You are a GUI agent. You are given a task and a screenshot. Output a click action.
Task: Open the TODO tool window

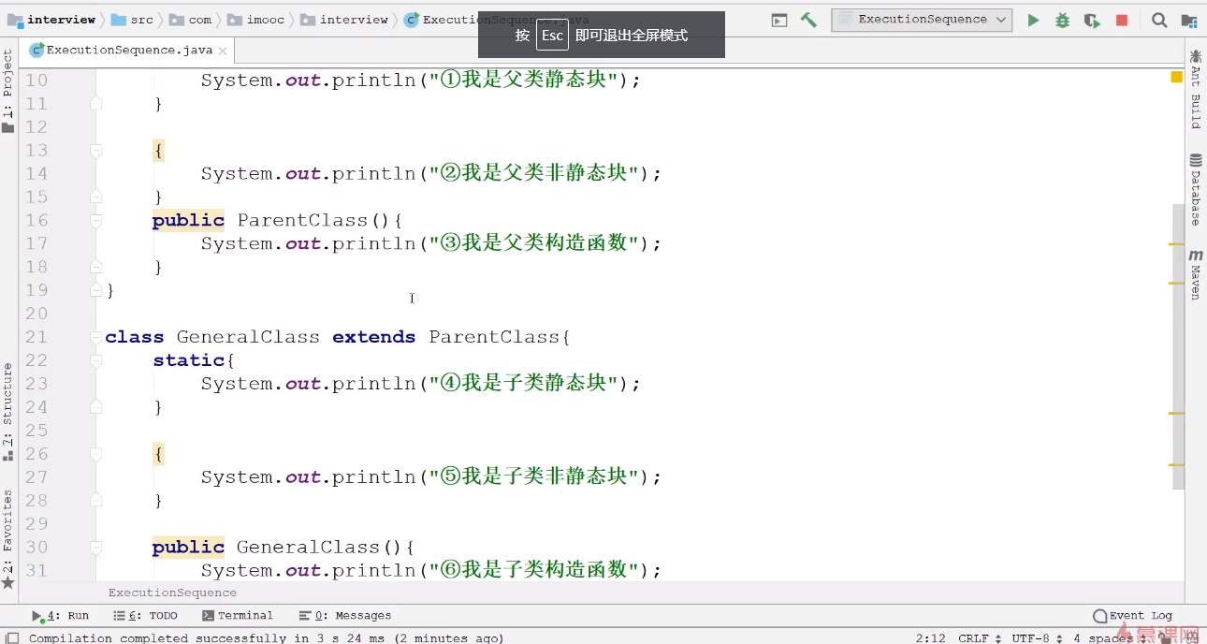(x=145, y=616)
